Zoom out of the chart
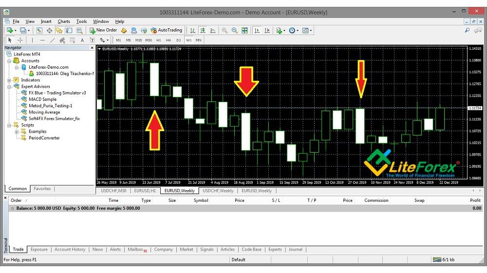 (x=234, y=30)
